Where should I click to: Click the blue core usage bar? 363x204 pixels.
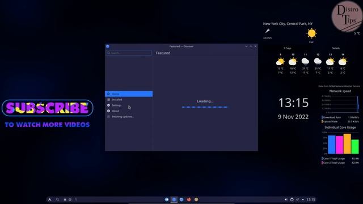(x=331, y=144)
